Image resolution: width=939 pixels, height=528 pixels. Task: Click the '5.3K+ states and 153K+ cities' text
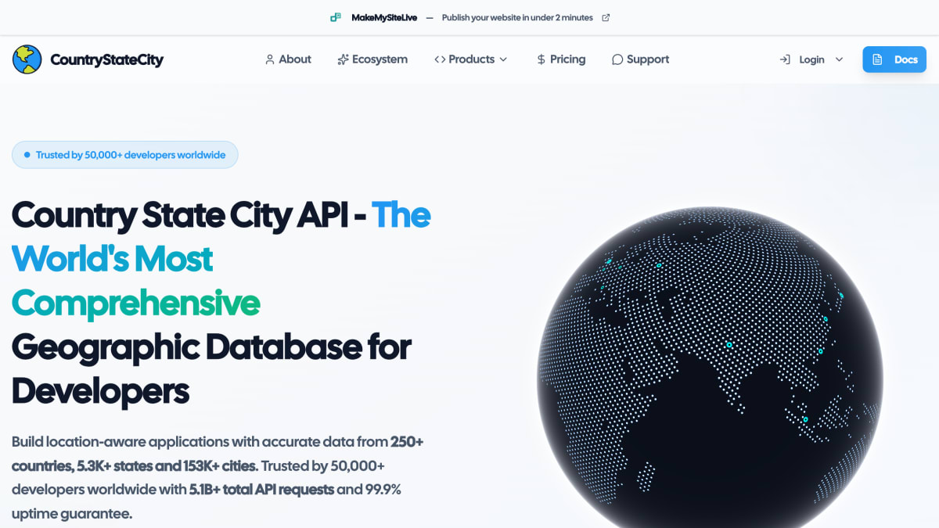167,465
